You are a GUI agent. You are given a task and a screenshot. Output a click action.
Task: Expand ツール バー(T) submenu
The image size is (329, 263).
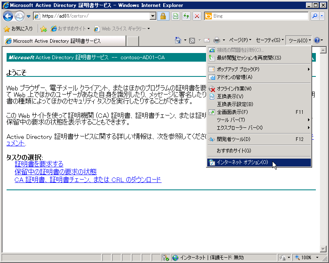click(x=259, y=120)
